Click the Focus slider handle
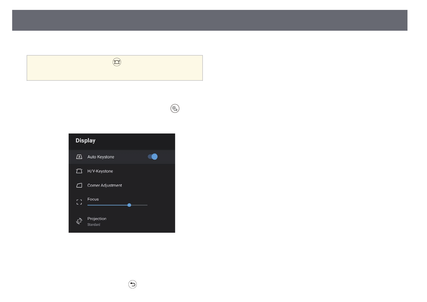 point(129,205)
